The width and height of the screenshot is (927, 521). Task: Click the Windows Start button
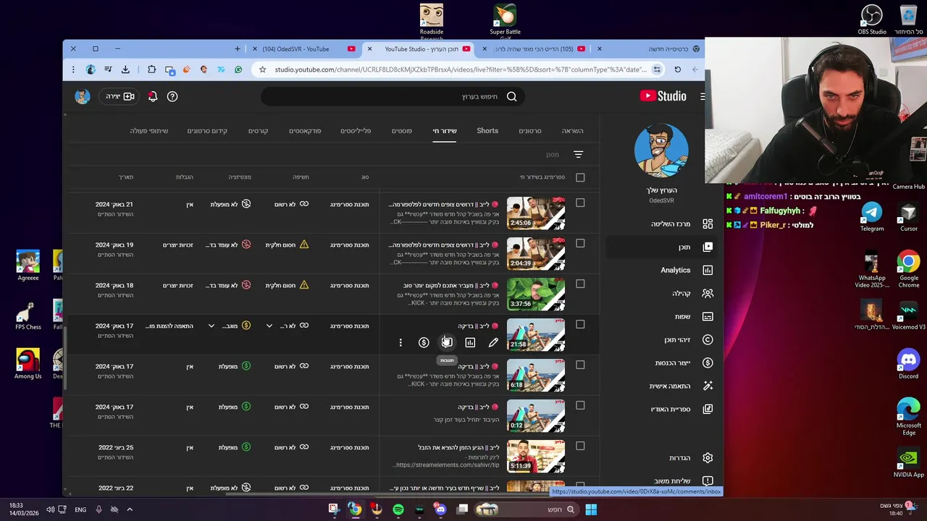pyautogui.click(x=591, y=509)
